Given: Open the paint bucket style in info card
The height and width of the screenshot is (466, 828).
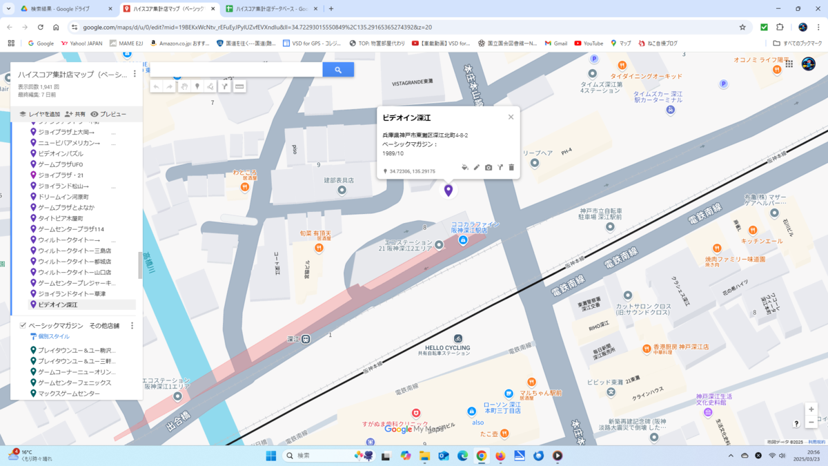Looking at the screenshot, I should (464, 168).
